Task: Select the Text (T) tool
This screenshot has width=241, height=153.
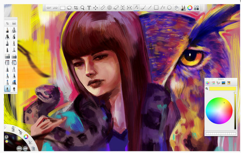Action: pyautogui.click(x=89, y=8)
